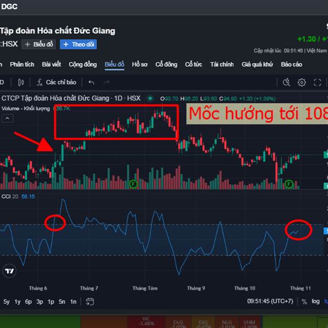
Task: Switch to Phân tích tab
Action: coord(22,65)
